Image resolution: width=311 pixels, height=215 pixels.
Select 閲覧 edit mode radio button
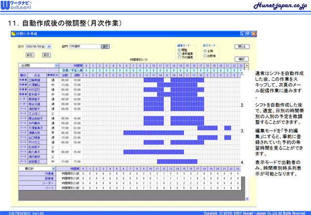[179, 50]
